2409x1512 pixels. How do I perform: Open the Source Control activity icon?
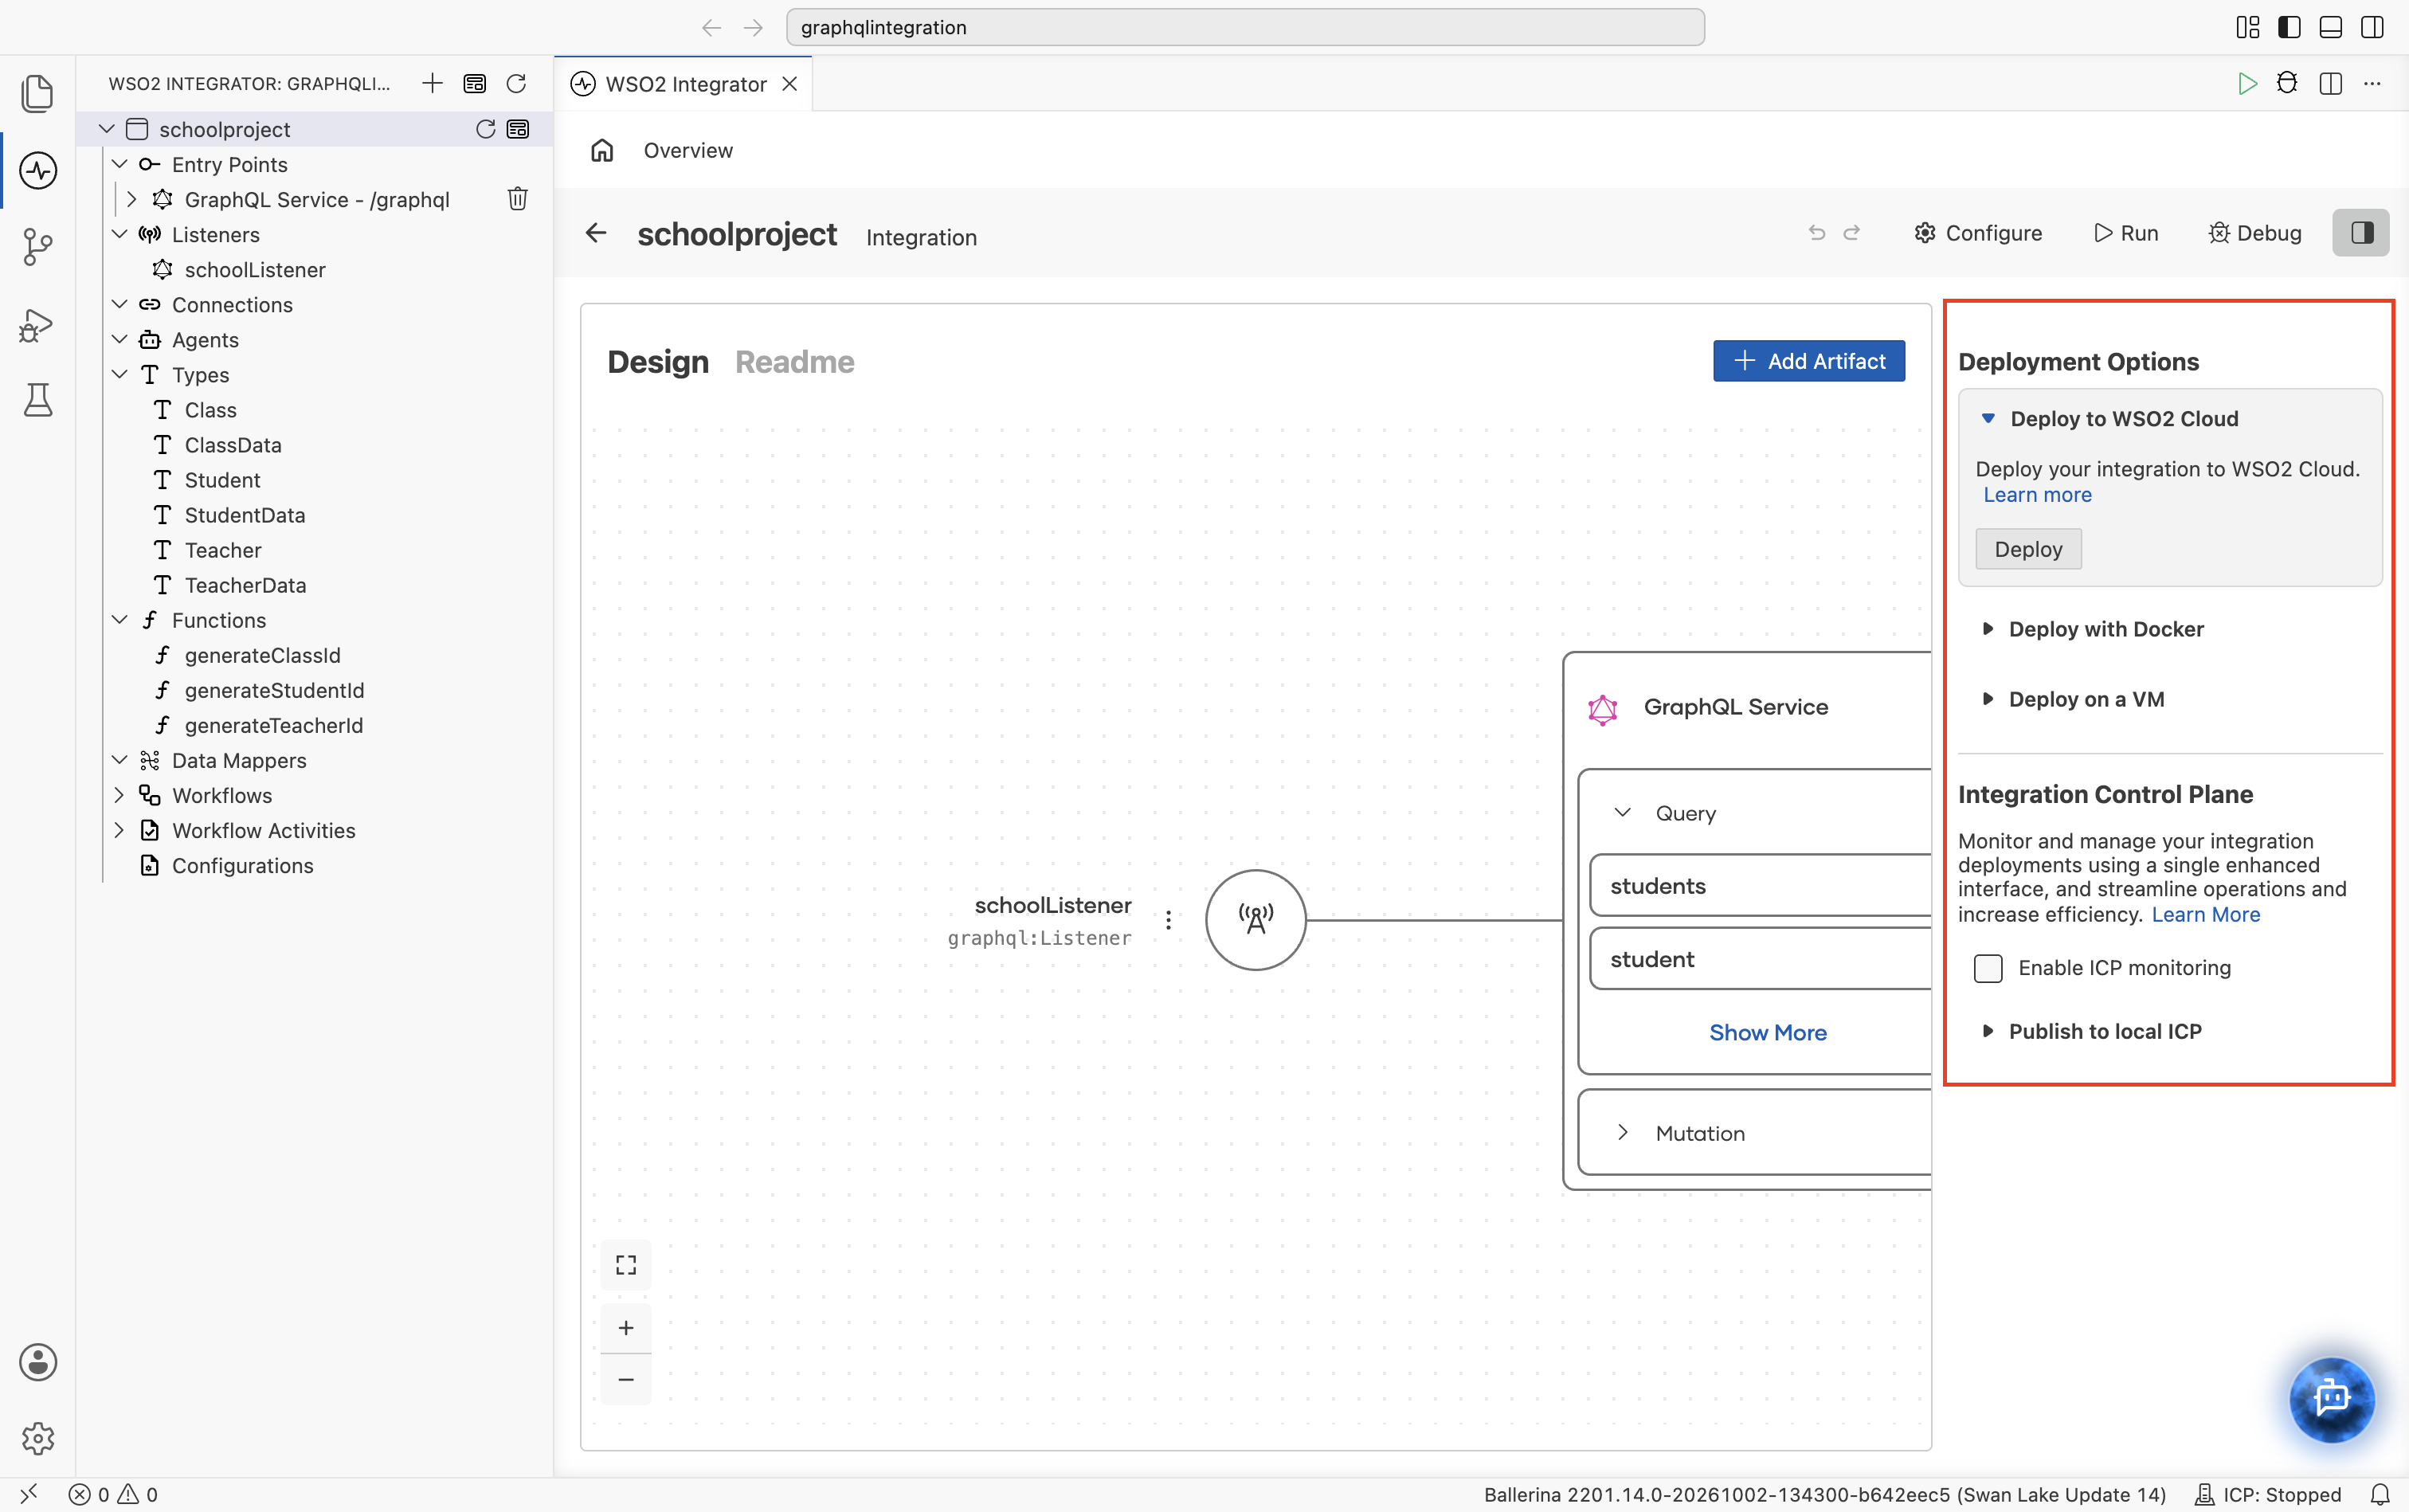[x=38, y=247]
